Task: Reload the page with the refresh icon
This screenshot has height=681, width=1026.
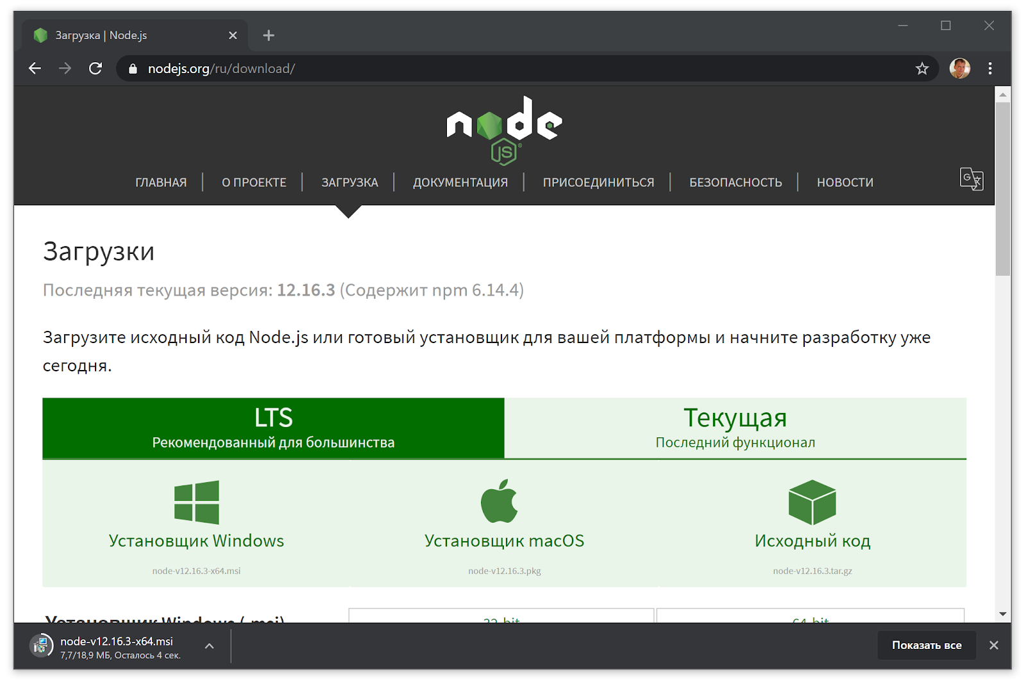Action: [x=96, y=69]
